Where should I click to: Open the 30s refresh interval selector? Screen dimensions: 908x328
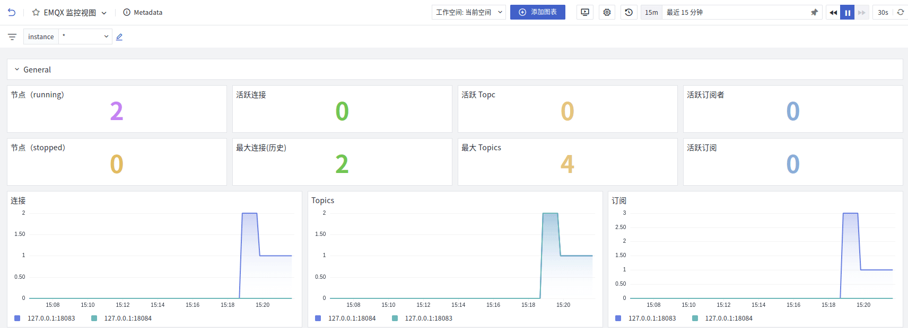[883, 12]
